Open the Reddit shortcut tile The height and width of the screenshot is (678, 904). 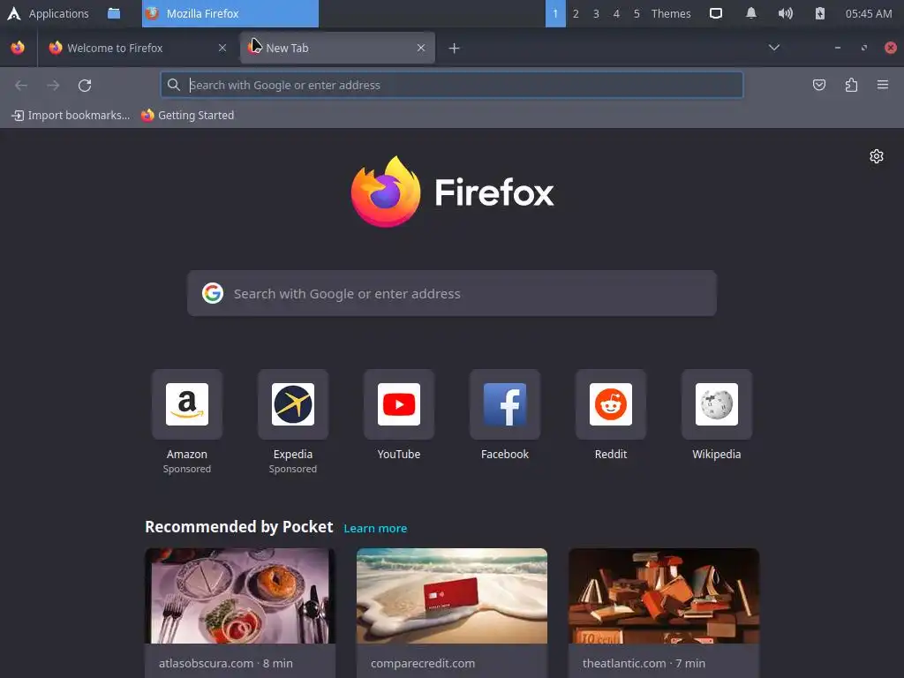pos(611,404)
